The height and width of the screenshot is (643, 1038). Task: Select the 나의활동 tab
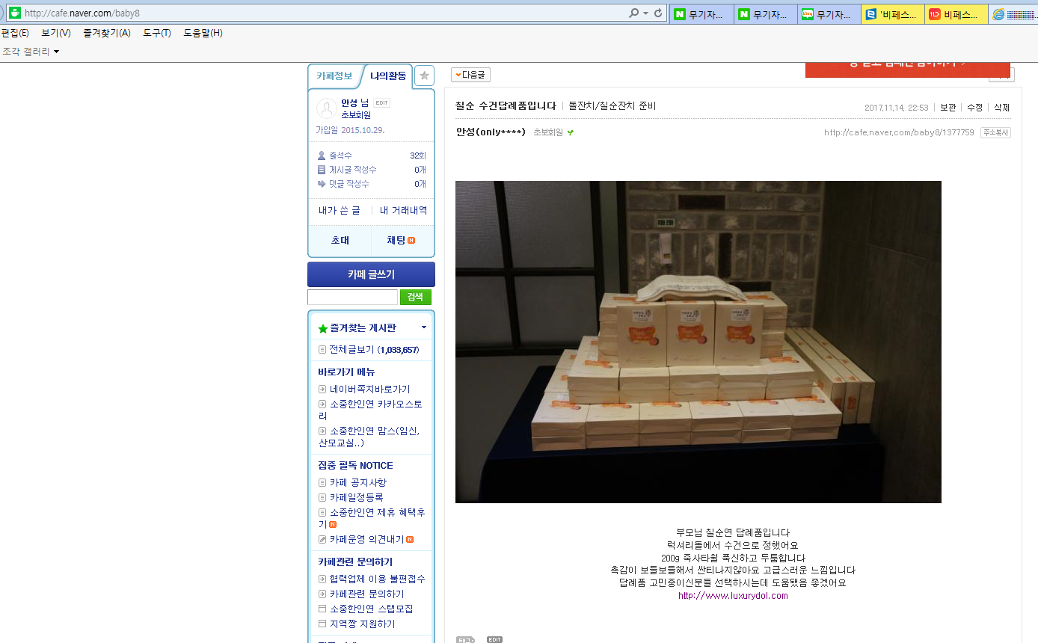(x=387, y=76)
